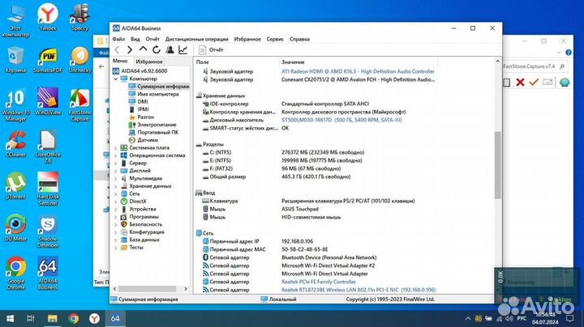The image size is (584, 327).
Task: Click the red X icon in the FastStone window
Action: tap(520, 82)
